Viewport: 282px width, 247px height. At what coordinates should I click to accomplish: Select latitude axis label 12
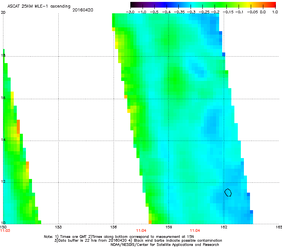pyautogui.click(x=3, y=182)
